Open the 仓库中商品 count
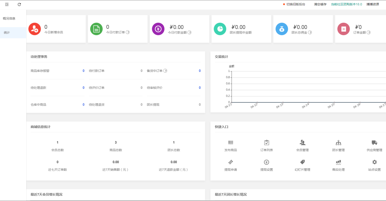This screenshot has height=201, width=386. coord(83,105)
